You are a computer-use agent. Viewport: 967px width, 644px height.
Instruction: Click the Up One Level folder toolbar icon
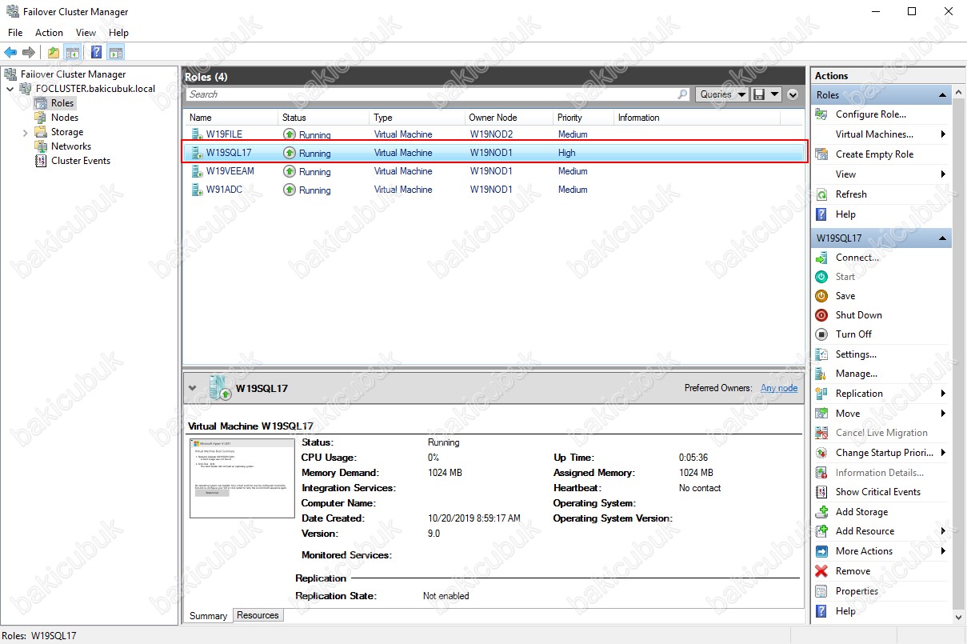pos(53,53)
